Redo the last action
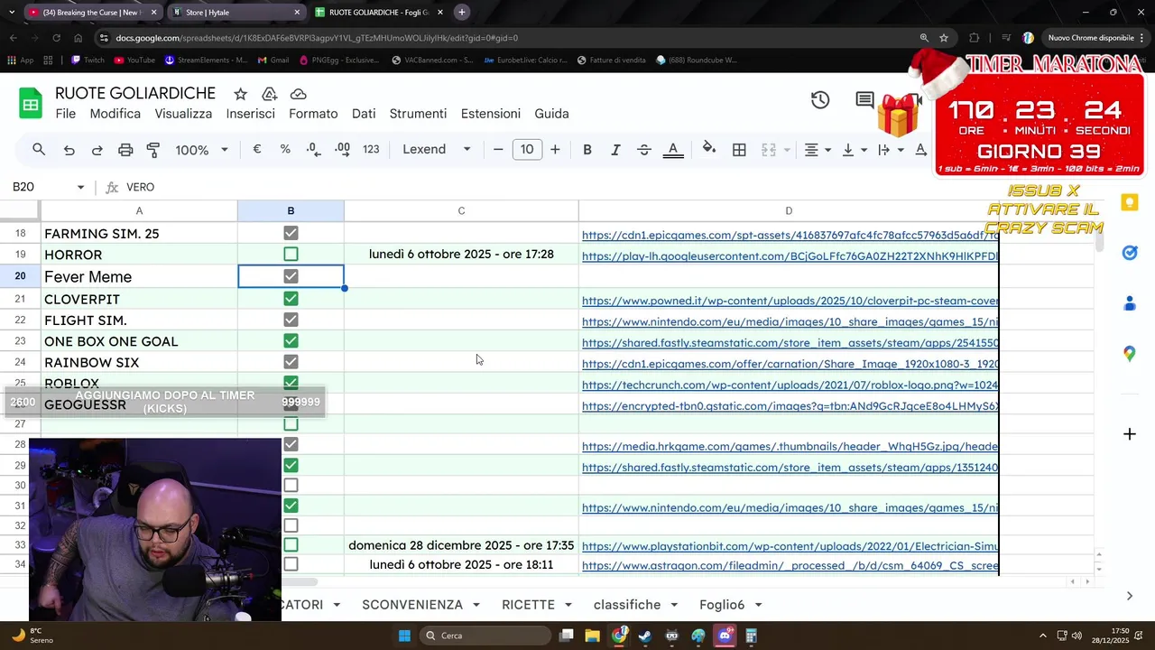This screenshot has width=1155, height=650. tap(97, 150)
